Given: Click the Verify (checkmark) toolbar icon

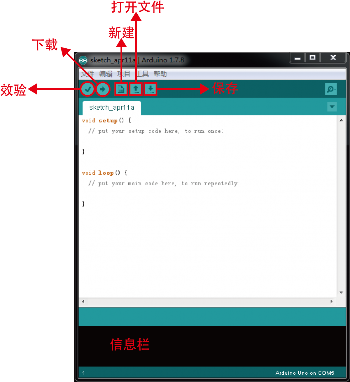Looking at the screenshot, I should coord(88,89).
